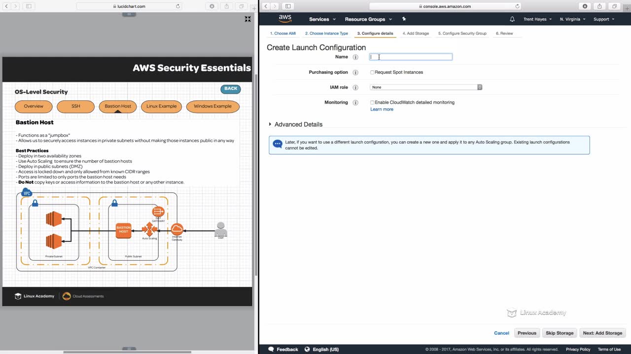The image size is (631, 354).
Task: Click the User icon in the diagram
Action: 221,229
